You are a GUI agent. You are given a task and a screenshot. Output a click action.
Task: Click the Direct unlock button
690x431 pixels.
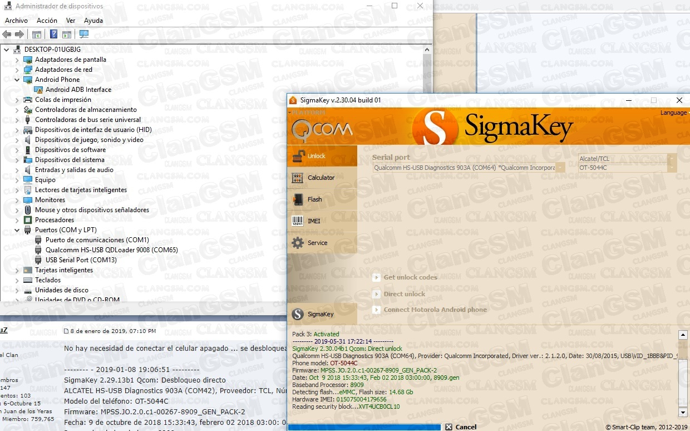[x=400, y=294]
